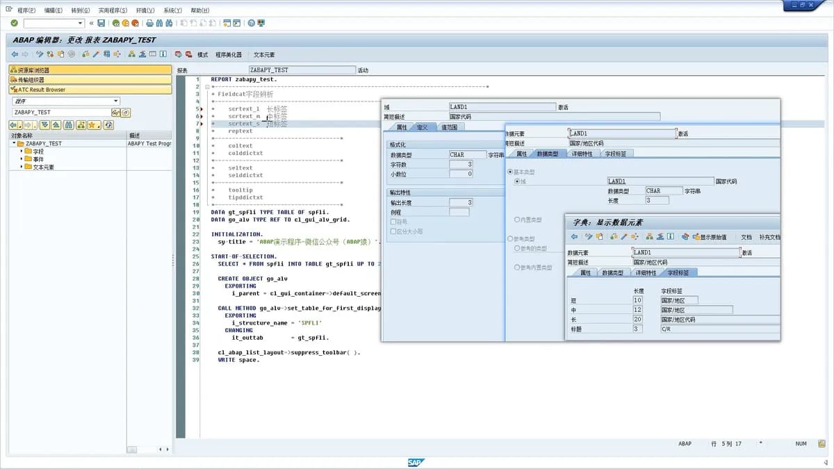This screenshot has height=469, width=834.
Task: Open the ATC Result Browser
Action: [x=90, y=90]
